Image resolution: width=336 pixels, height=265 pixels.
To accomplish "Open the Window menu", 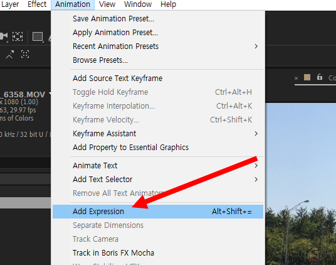I will [x=138, y=4].
